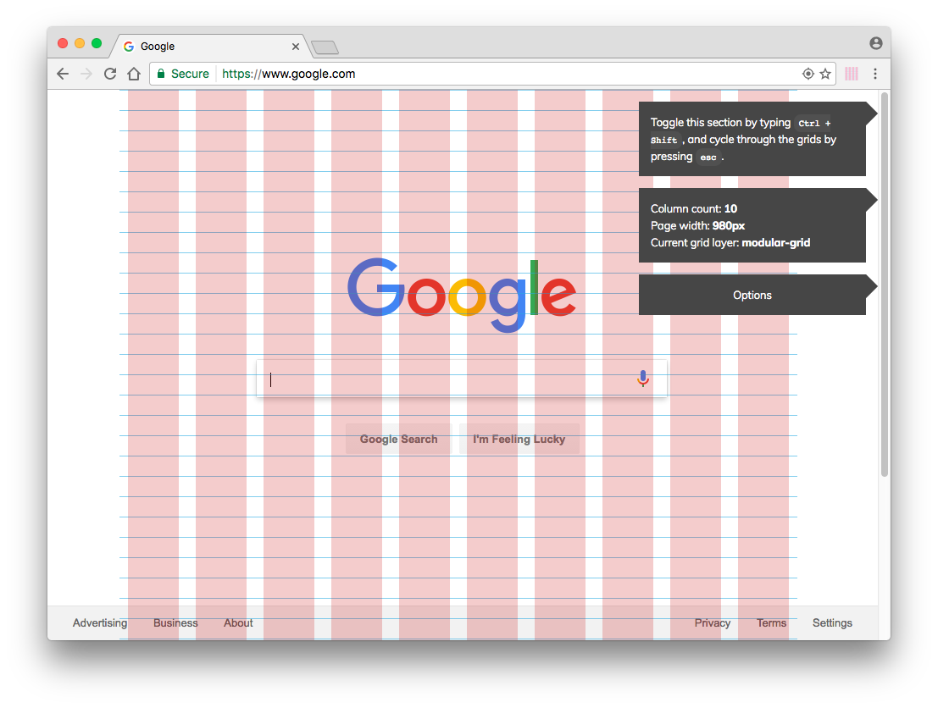Go back using the browser back arrow
938x708 pixels.
pyautogui.click(x=63, y=75)
